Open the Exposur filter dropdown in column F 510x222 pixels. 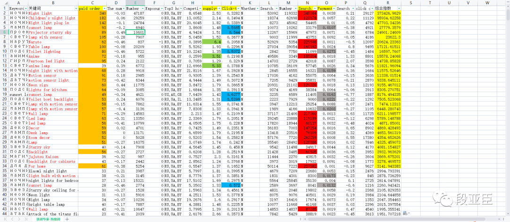(161, 9)
